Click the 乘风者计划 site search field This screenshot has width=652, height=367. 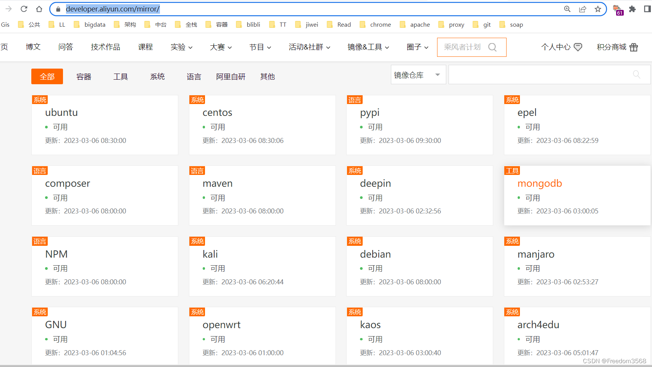pos(471,47)
